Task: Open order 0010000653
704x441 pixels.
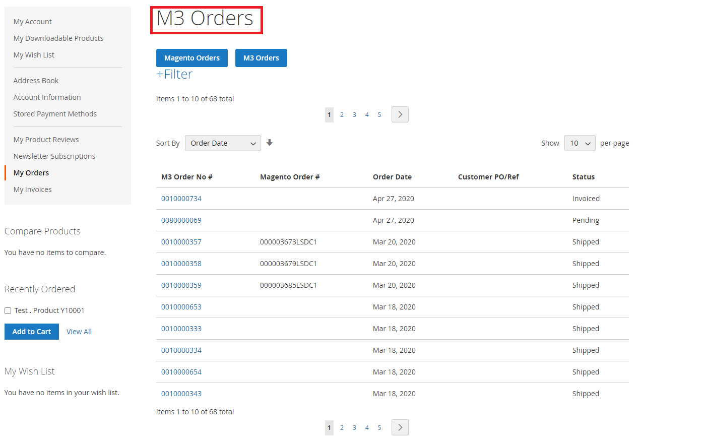Action: 181,307
